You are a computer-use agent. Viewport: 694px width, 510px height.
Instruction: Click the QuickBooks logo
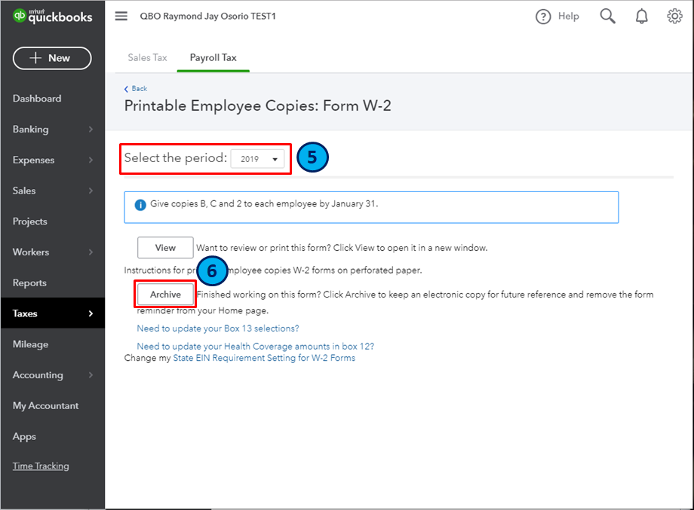point(52,18)
